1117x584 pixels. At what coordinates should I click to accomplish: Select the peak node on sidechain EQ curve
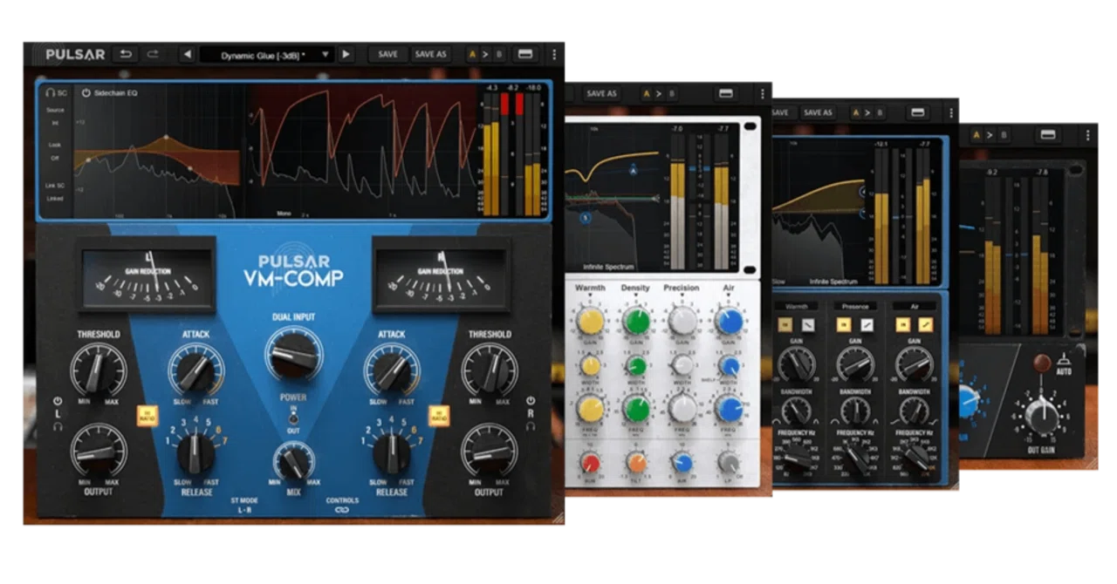[168, 138]
